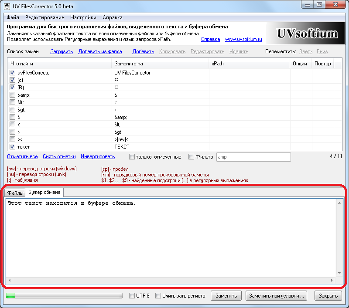The image size is (349, 308).
Task: Check the < to &lt; replacement row
Action: click(x=12, y=125)
